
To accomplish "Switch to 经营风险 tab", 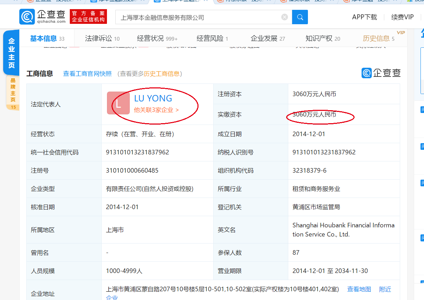I will (212, 39).
